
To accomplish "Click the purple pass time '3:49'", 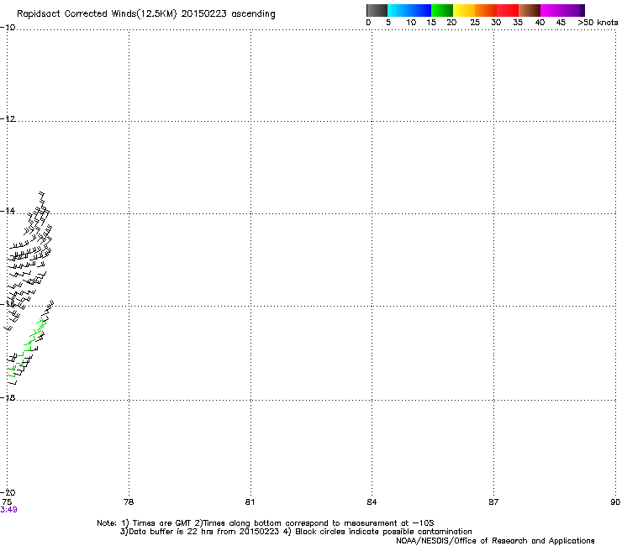I will [8, 510].
